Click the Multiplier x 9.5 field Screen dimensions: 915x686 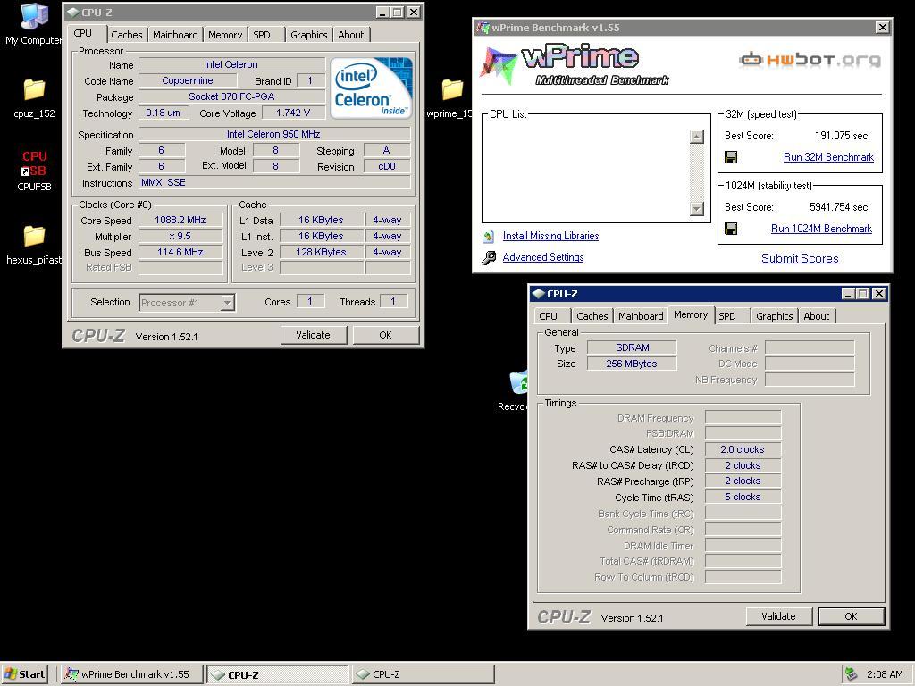180,236
